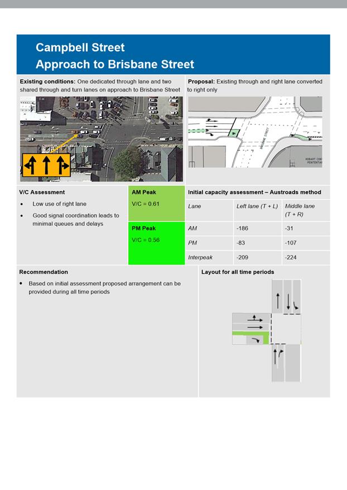347x490 pixels.
Task: Click the 'V/C Assessment' heading
Action: (42, 192)
